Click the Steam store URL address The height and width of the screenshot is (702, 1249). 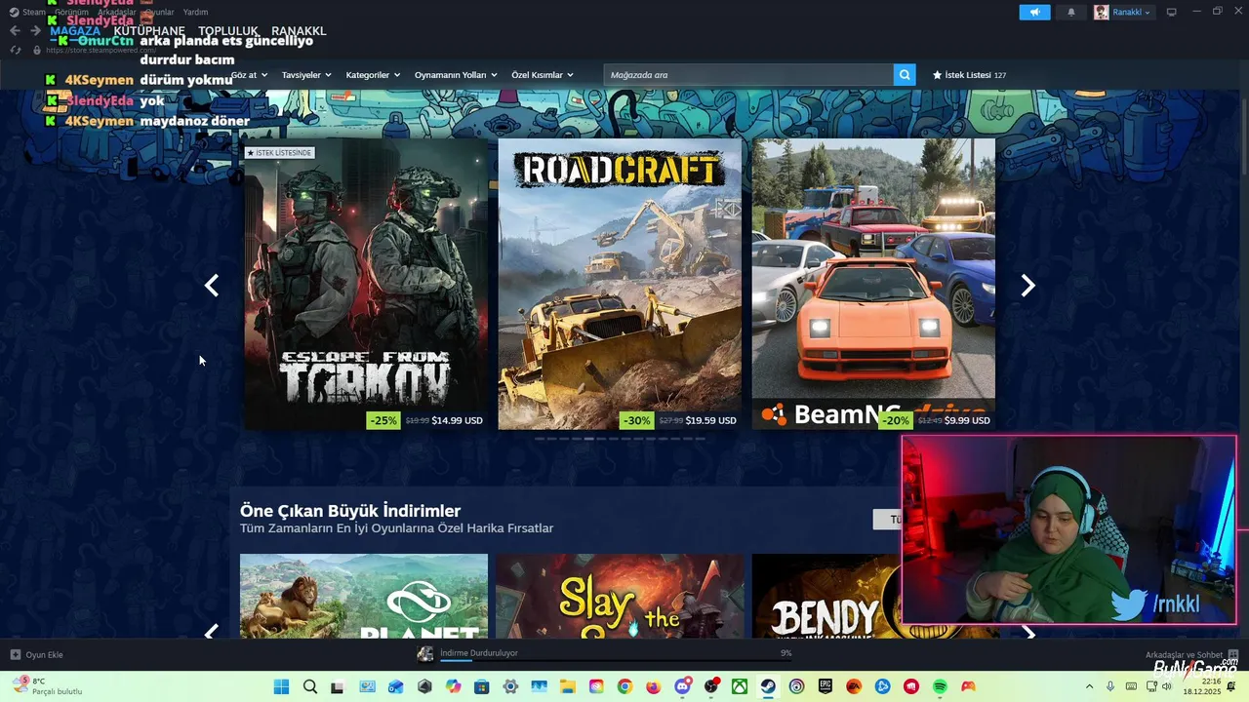[101, 50]
